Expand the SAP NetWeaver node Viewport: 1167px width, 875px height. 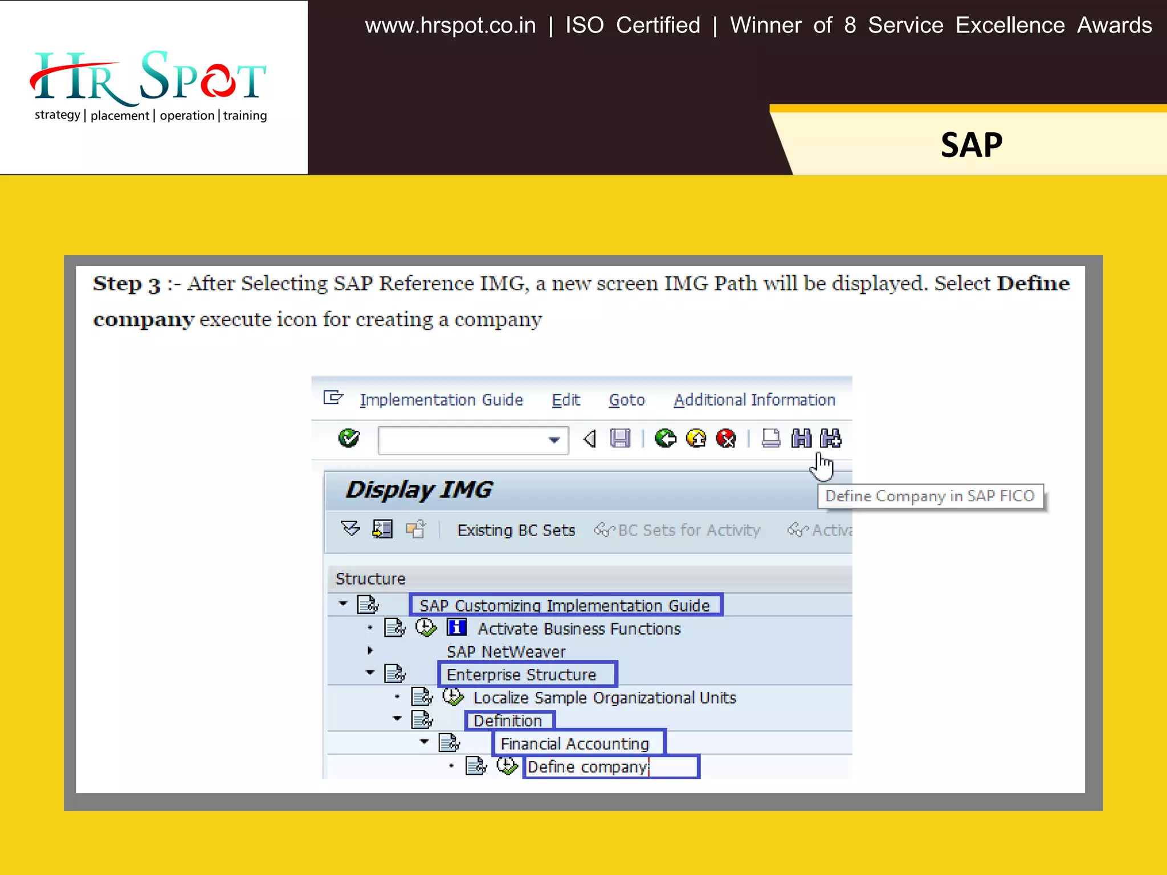pyautogui.click(x=370, y=650)
